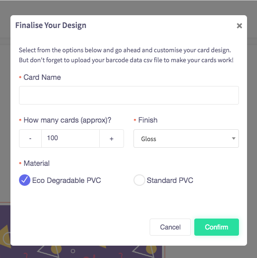Decrease card quantity with the minus button
The width and height of the screenshot is (257, 258).
pyautogui.click(x=30, y=138)
